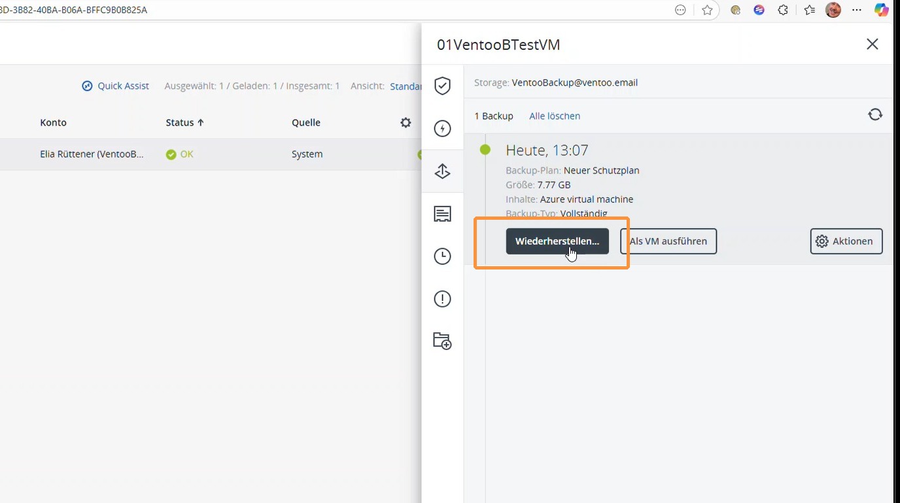Click the Aktionen button

846,241
